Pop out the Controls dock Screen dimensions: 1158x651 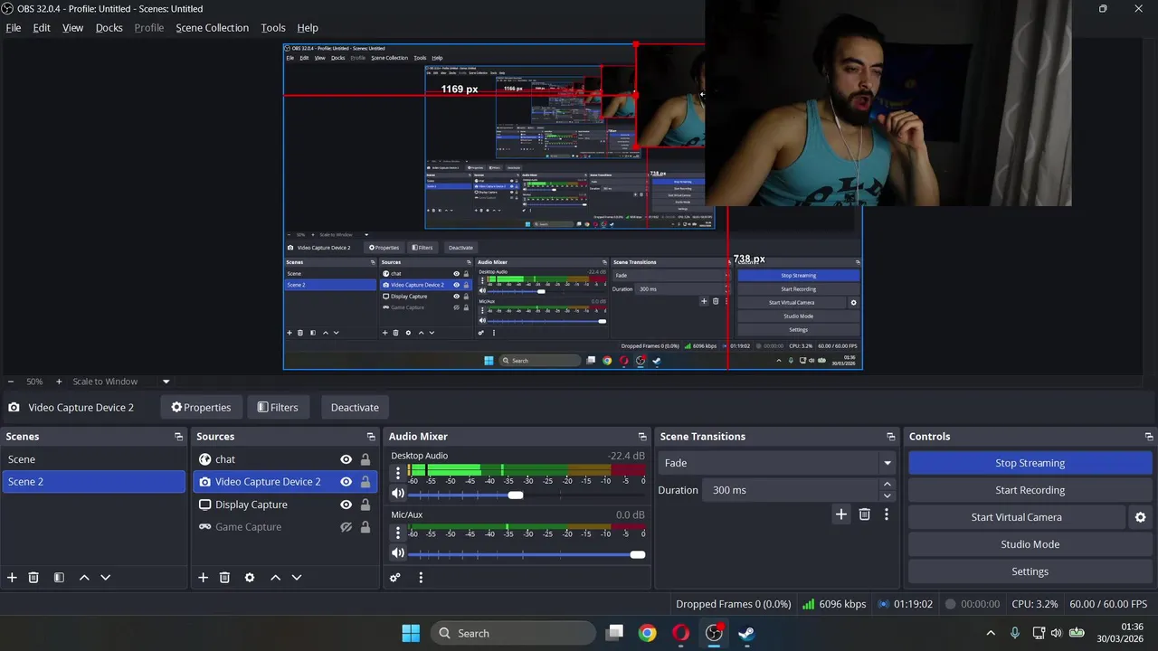(x=1148, y=437)
